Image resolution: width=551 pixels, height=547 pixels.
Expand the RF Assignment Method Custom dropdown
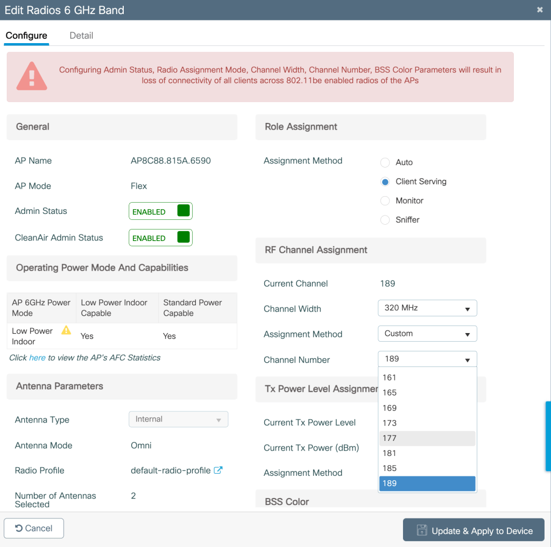[427, 334]
